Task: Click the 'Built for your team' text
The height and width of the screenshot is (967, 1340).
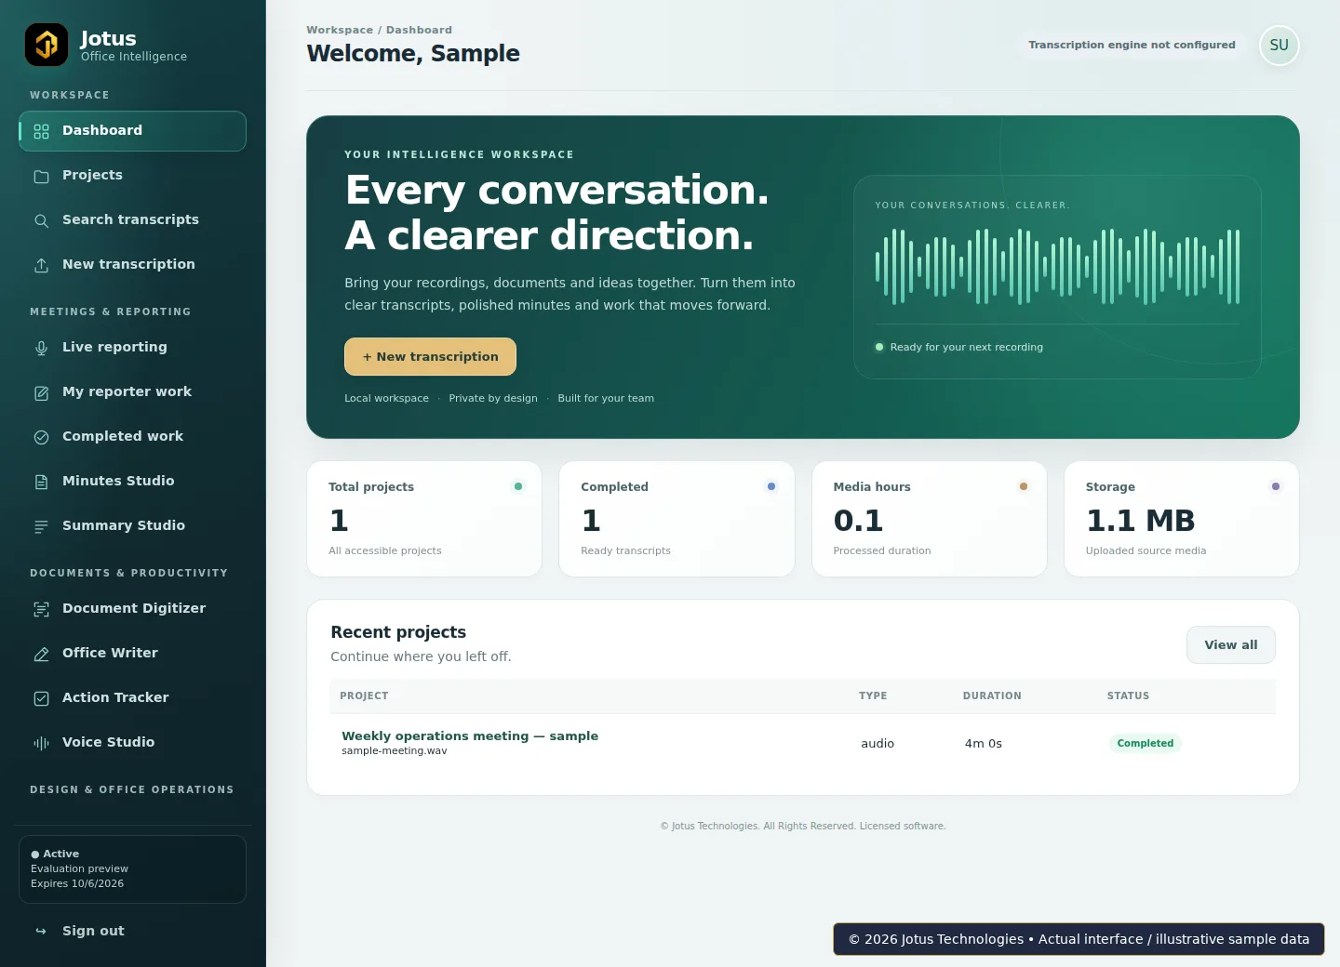Action: 606,398
